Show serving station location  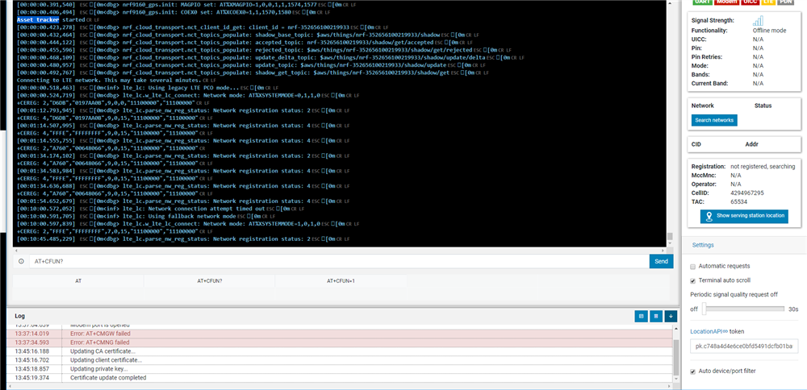(x=744, y=216)
